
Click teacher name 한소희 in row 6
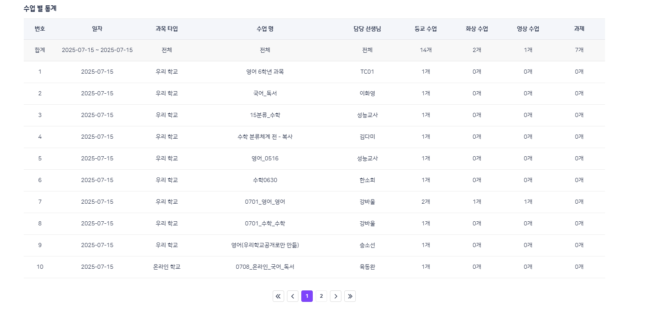(x=367, y=180)
